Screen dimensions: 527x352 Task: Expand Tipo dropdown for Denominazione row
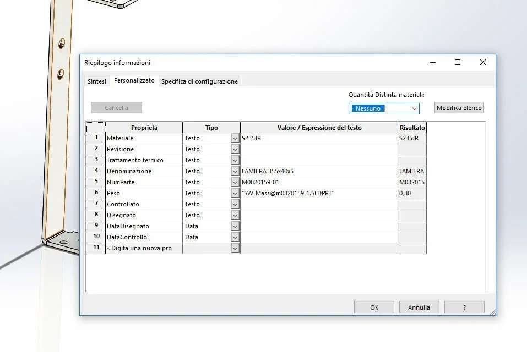click(235, 171)
